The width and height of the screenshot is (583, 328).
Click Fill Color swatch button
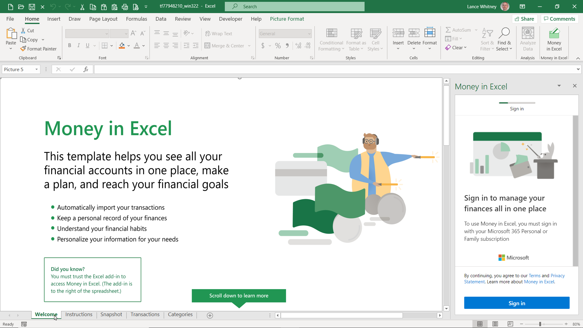point(122,46)
